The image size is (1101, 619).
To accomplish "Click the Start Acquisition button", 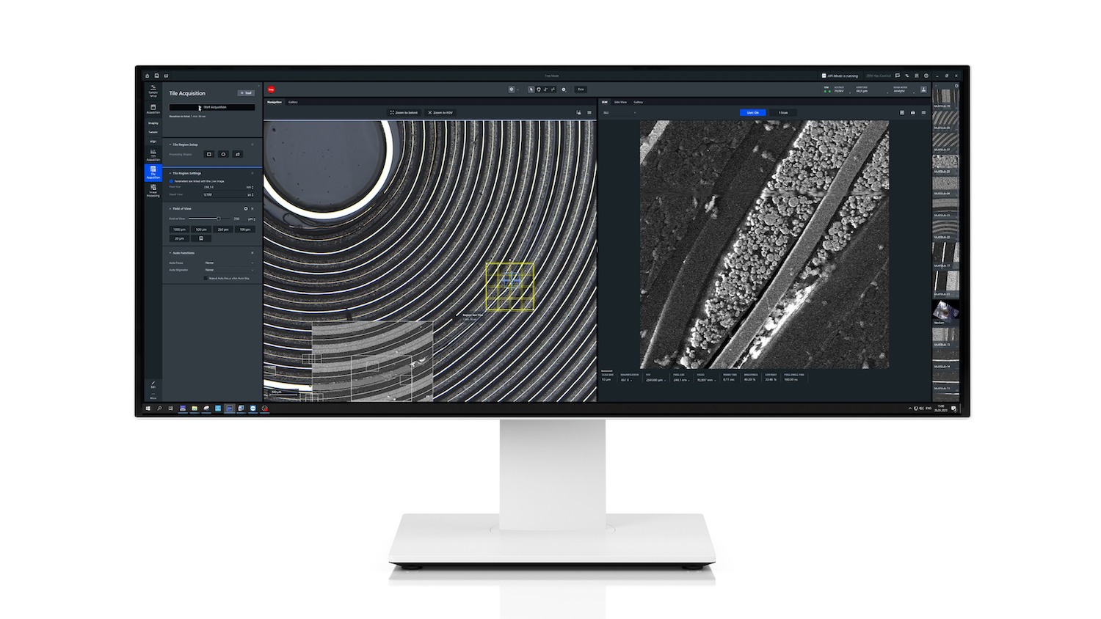I will pos(212,107).
